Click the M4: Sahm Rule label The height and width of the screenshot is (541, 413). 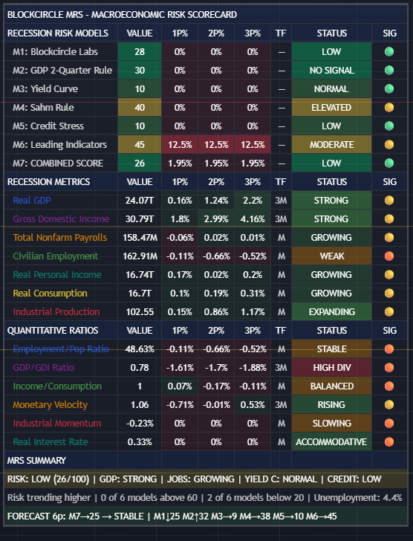43,108
